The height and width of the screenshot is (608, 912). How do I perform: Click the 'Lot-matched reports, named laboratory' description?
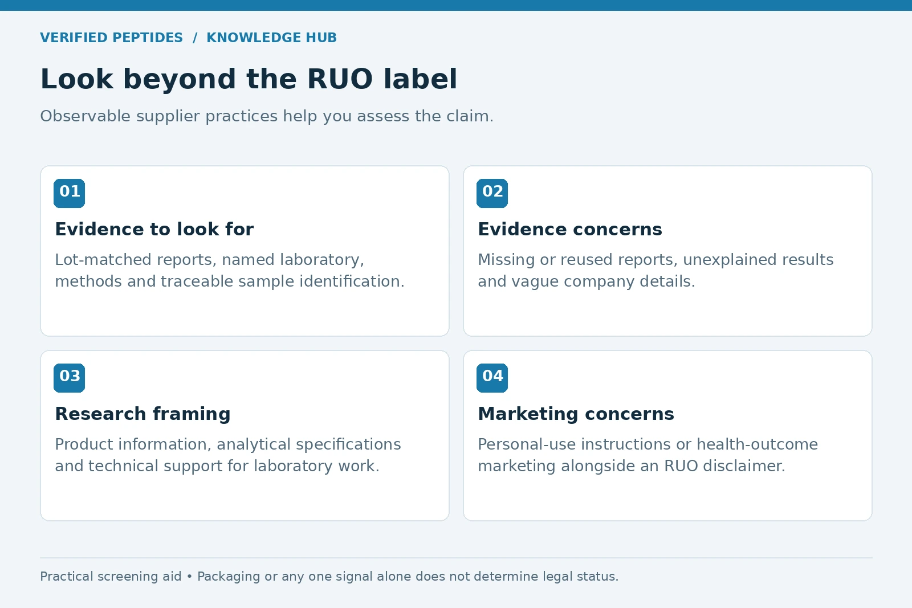[230, 271]
